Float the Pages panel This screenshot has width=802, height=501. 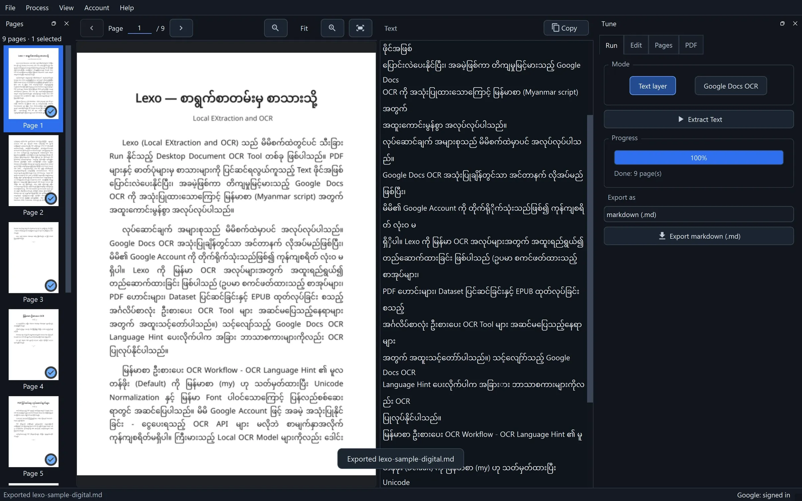click(54, 24)
